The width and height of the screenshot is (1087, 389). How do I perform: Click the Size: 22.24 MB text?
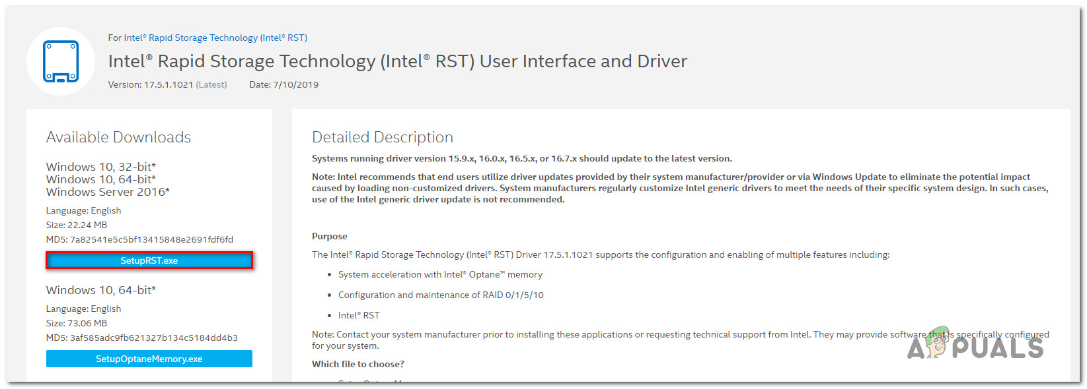(x=77, y=225)
